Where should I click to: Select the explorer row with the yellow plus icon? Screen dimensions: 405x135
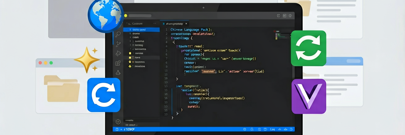point(141,66)
